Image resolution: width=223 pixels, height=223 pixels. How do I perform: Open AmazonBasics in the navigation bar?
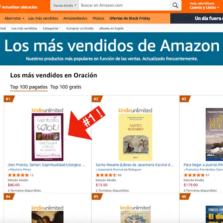coord(75,18)
